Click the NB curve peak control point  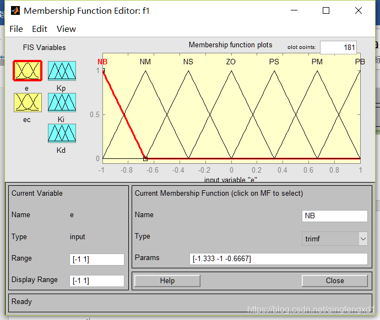click(104, 70)
